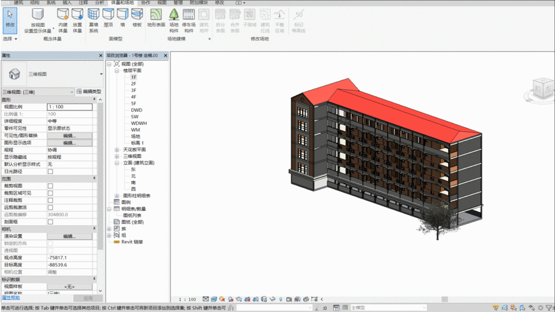Viewport: 555px width, 312px height.
Task: Close the 属性 properties panel
Action: coord(101,56)
